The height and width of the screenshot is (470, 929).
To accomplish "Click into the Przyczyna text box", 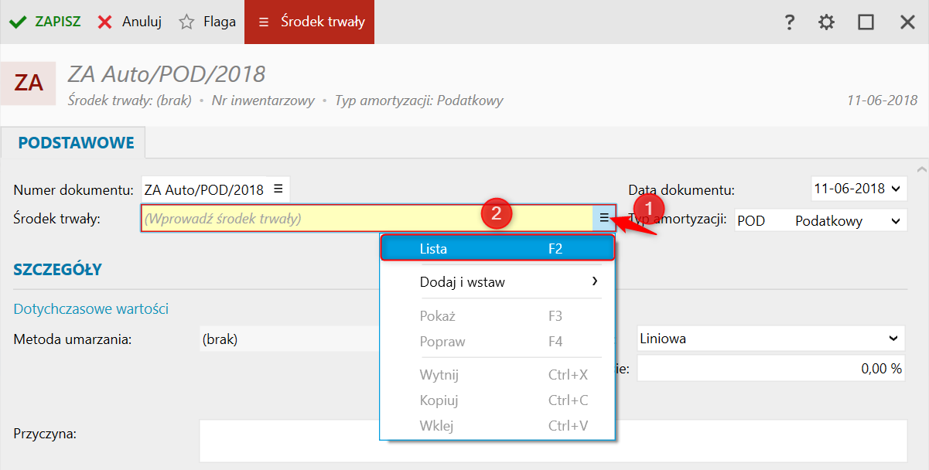I will click(x=552, y=441).
